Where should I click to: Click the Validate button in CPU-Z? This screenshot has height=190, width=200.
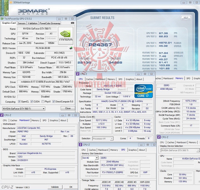click(55, 187)
